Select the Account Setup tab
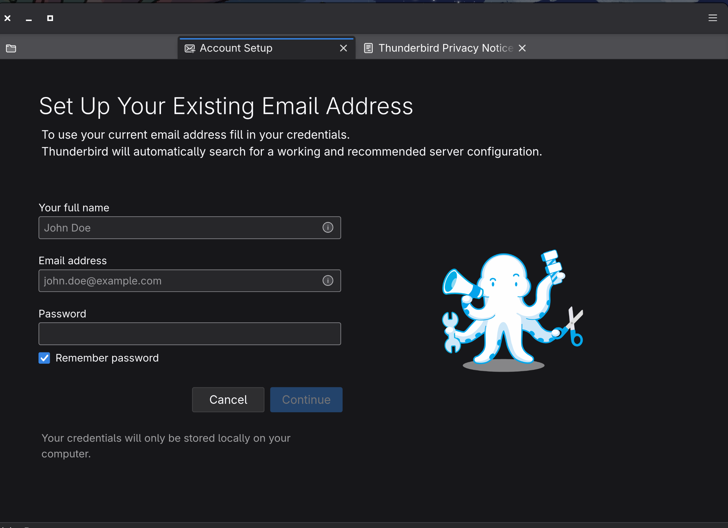Screen dimensions: 728x528 pos(236,48)
